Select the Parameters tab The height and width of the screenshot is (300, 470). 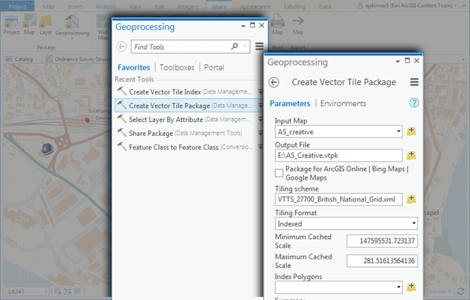(x=290, y=103)
